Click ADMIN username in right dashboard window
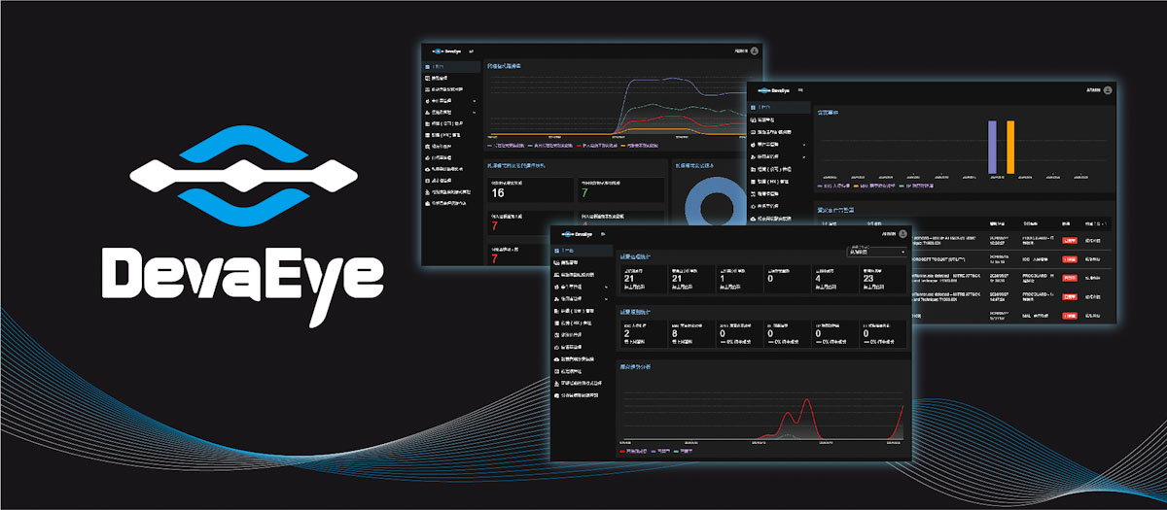This screenshot has width=1167, height=510. point(1093,90)
